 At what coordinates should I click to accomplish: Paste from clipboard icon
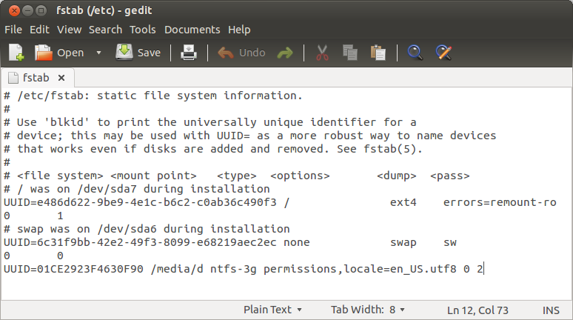[378, 53]
